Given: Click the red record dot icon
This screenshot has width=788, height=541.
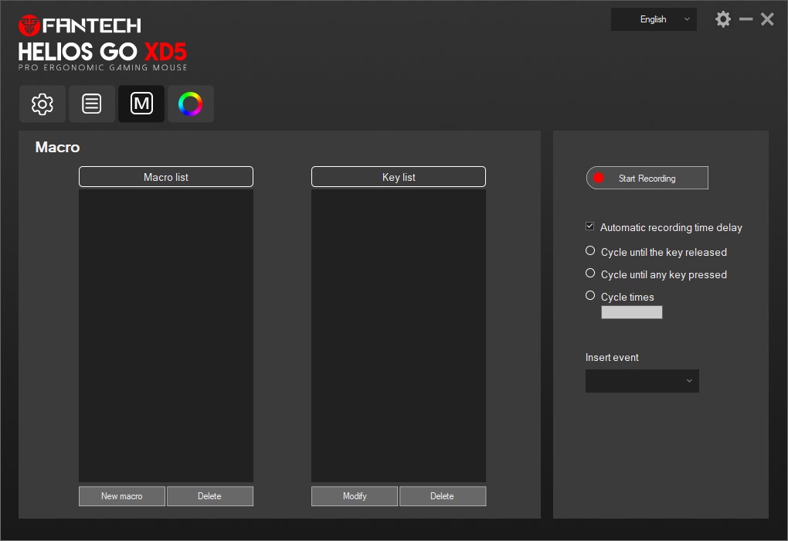Looking at the screenshot, I should click(x=598, y=178).
